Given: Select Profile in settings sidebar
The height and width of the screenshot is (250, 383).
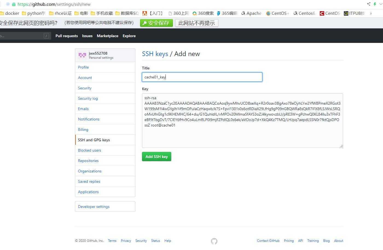Looking at the screenshot, I should point(105,67).
